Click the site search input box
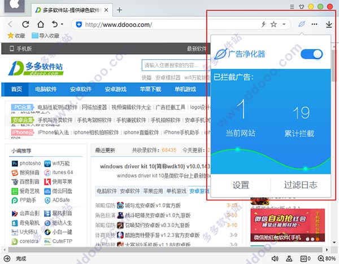The width and height of the screenshot is (339, 264). (x=176, y=65)
